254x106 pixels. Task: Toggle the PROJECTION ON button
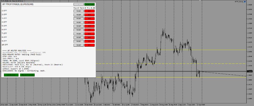tap(27, 75)
